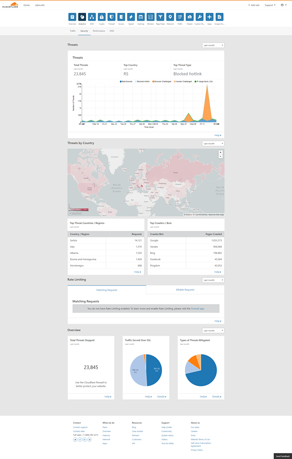Select the Speed app icon
This screenshot has height=459, width=292.
(131, 17)
